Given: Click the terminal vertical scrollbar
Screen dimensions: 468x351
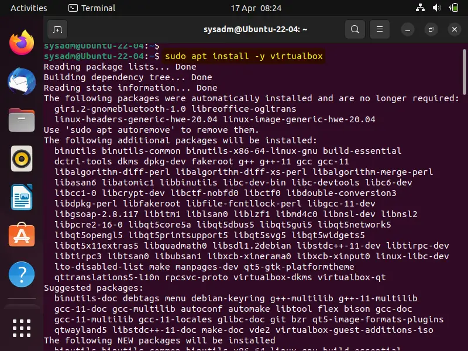Looking at the screenshot, I should click(464, 72).
